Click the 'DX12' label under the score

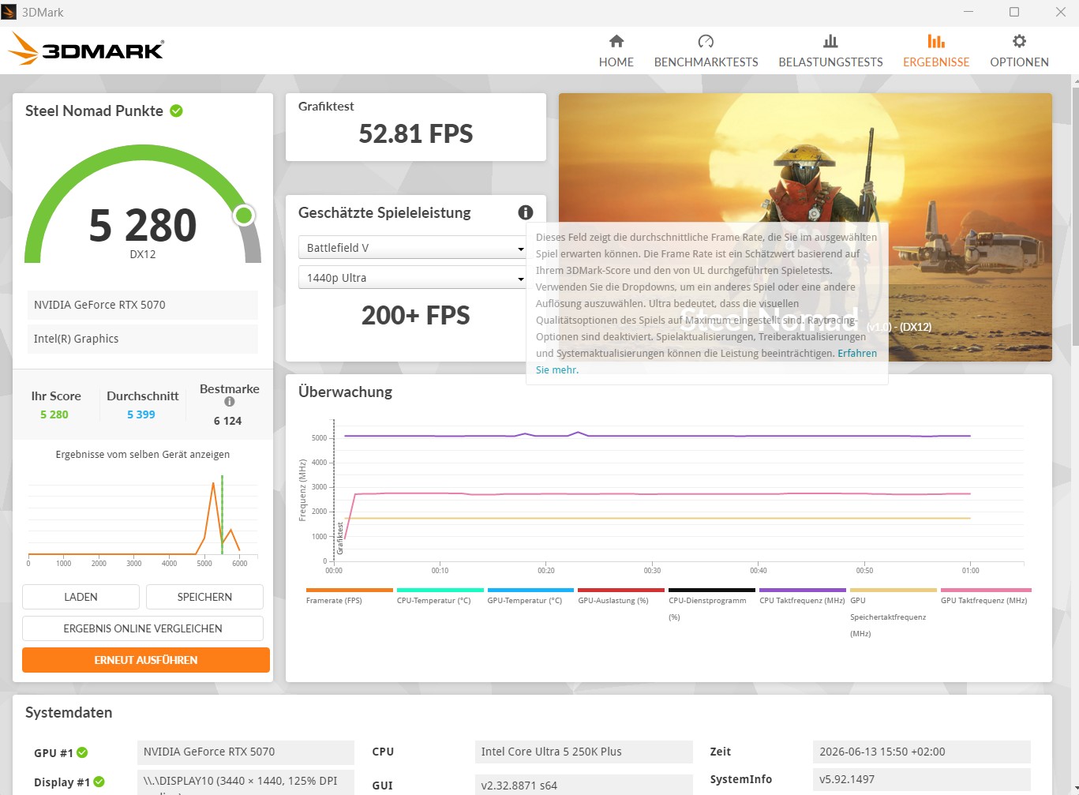(x=143, y=254)
